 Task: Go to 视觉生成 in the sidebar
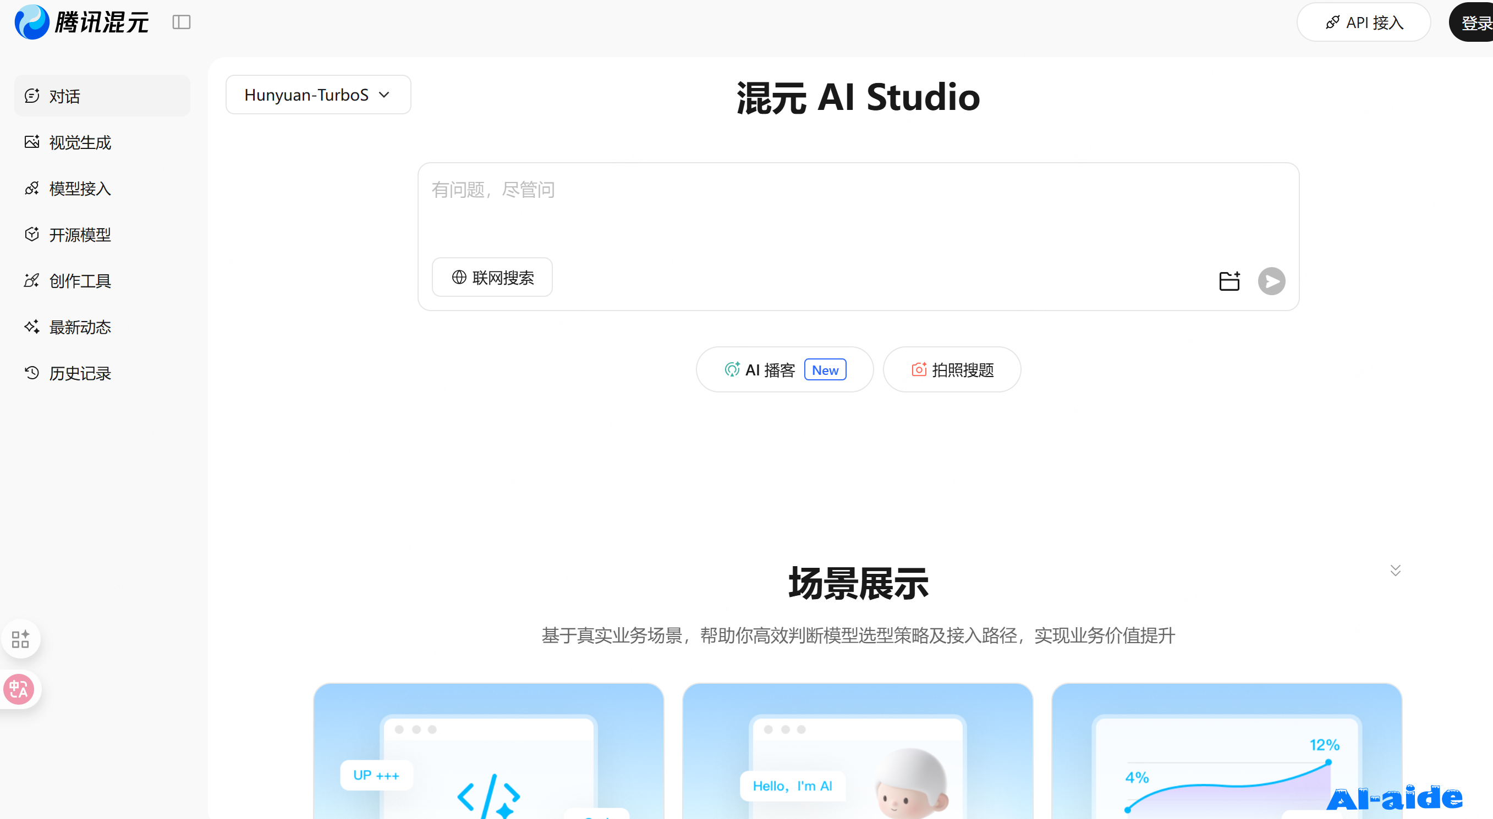click(102, 142)
